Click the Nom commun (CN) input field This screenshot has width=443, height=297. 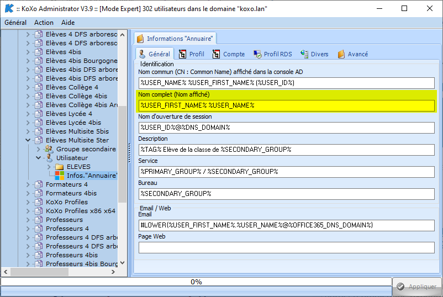coord(287,83)
